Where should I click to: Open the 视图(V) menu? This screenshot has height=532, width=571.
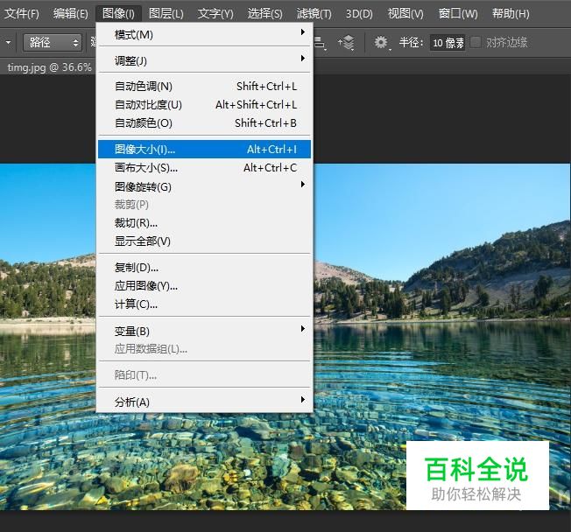405,14
